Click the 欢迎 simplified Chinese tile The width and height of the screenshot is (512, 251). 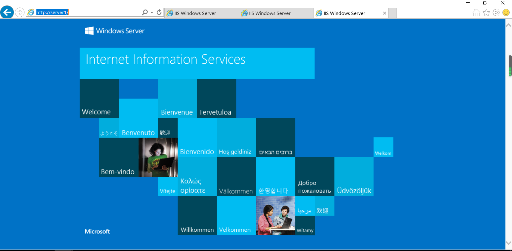click(325, 206)
